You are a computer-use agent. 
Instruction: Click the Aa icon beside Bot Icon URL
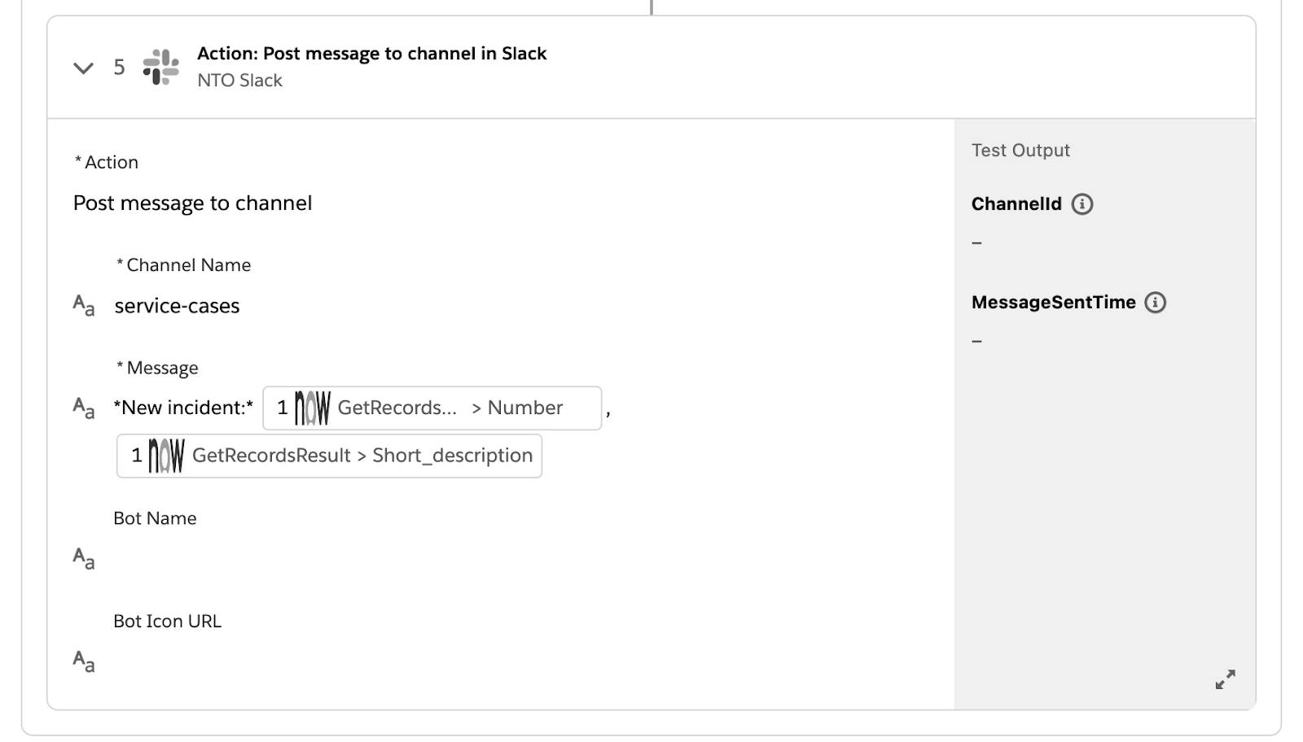(84, 661)
